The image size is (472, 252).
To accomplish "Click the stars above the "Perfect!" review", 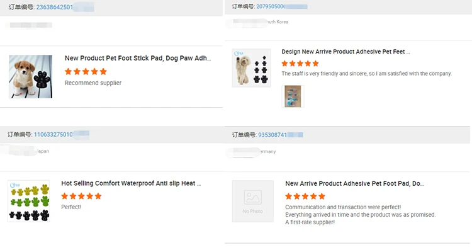I will [81, 196].
